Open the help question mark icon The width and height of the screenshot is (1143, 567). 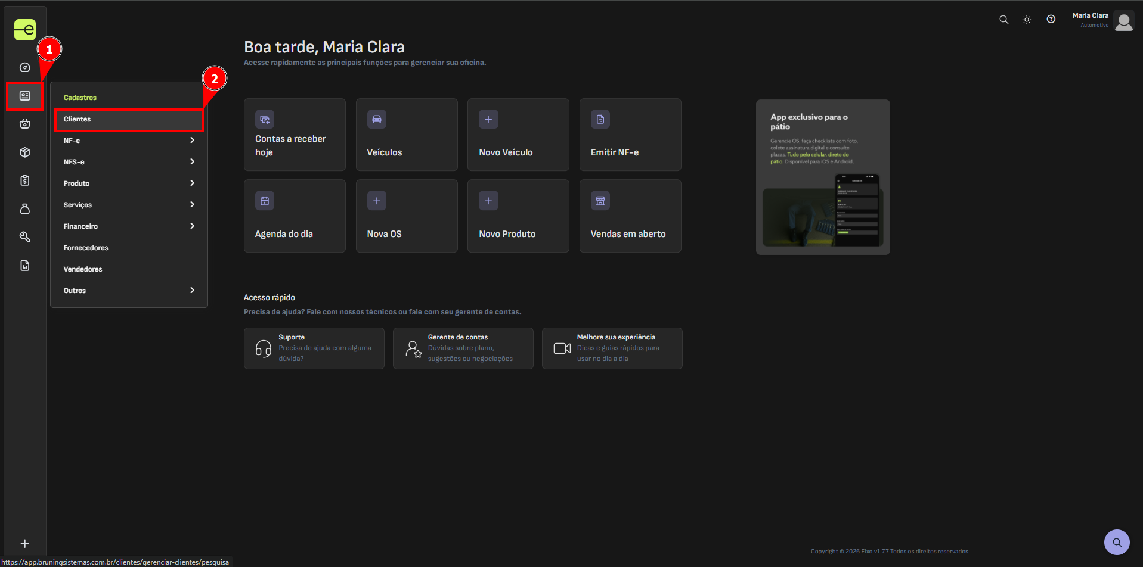1051,20
